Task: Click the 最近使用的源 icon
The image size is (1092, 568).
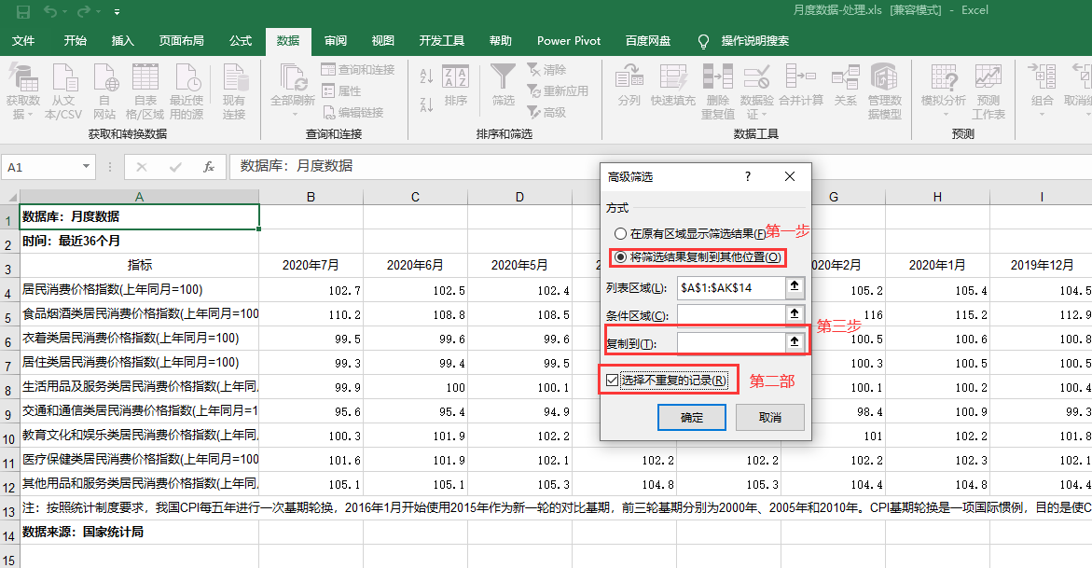Action: click(x=187, y=90)
